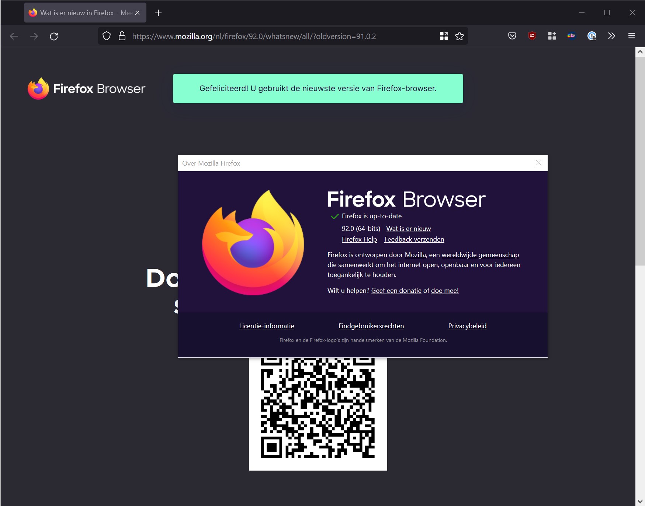This screenshot has height=506, width=645.
Task: Open the uBlock Origin extension
Action: click(532, 36)
